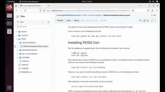Expand the Docker folder

(16, 32)
